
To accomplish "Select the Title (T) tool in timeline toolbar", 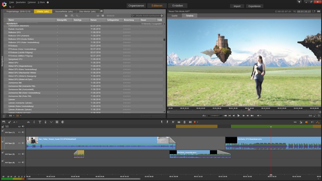I will coord(40,122).
